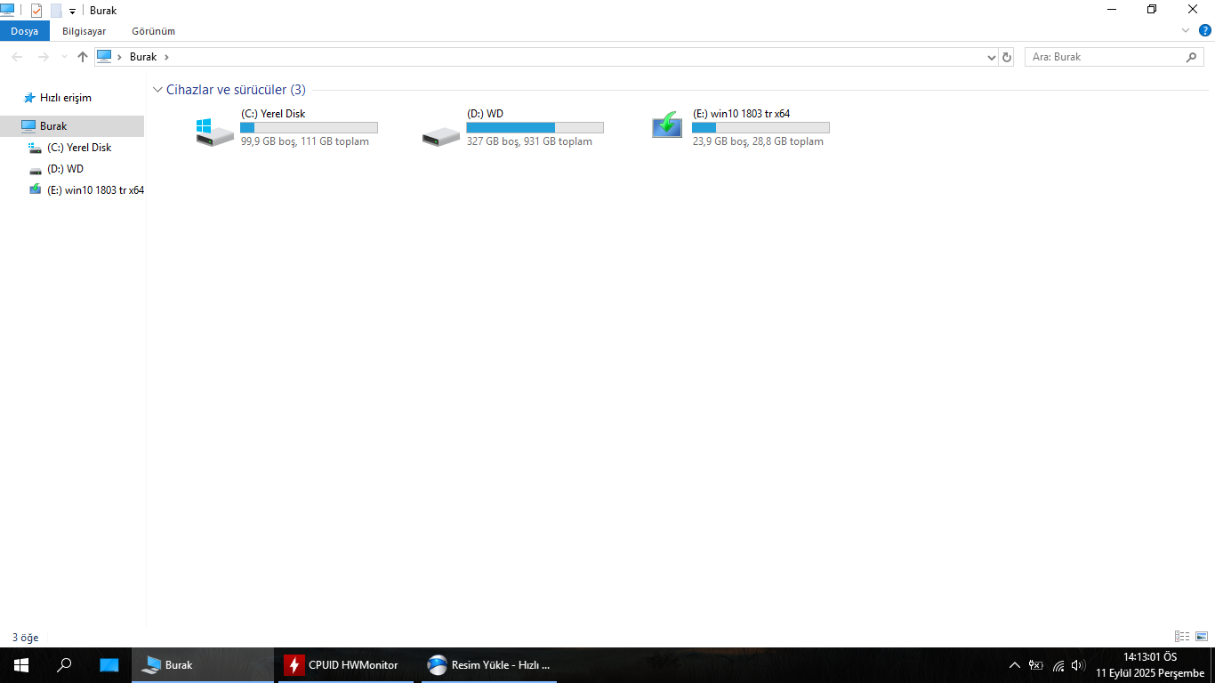Open taskbar search with the magnifier icon
This screenshot has height=683, width=1215.
(x=64, y=665)
